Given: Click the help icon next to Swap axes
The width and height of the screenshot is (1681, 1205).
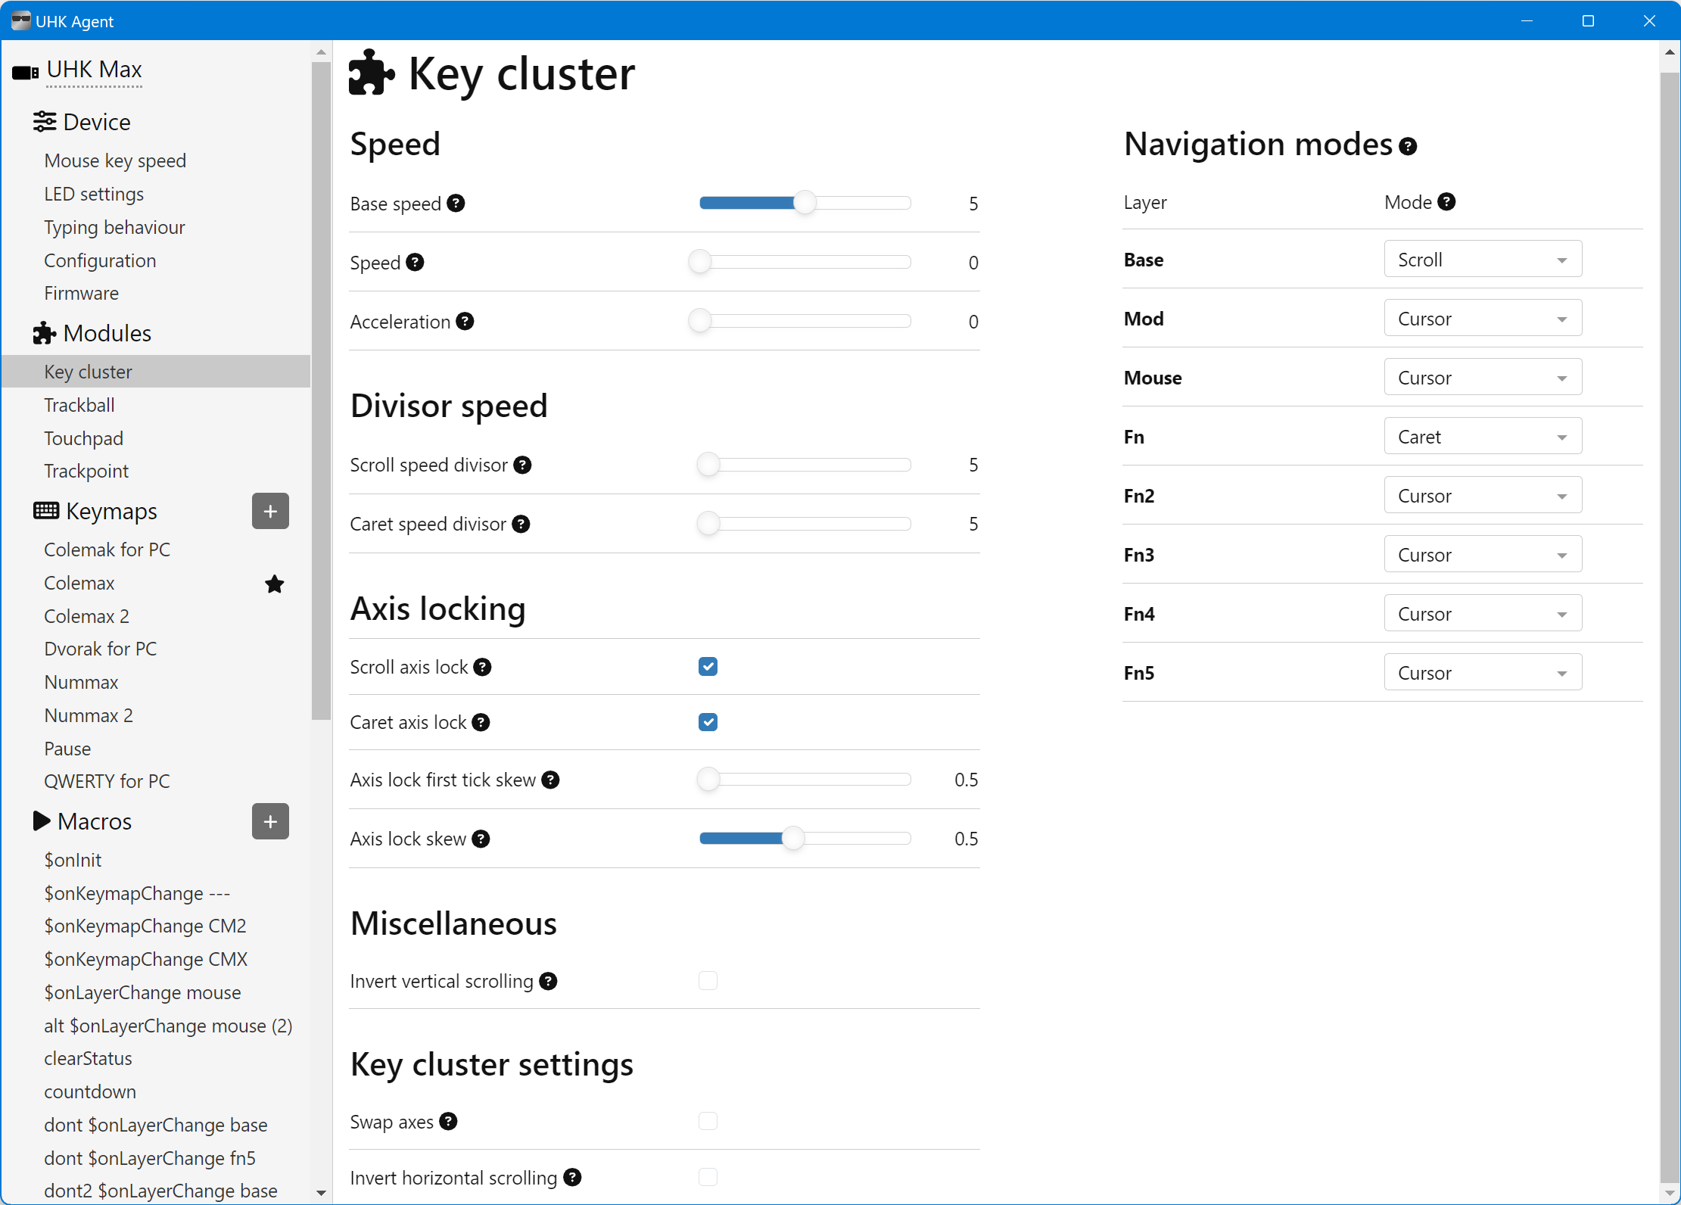Looking at the screenshot, I should pos(448,1122).
